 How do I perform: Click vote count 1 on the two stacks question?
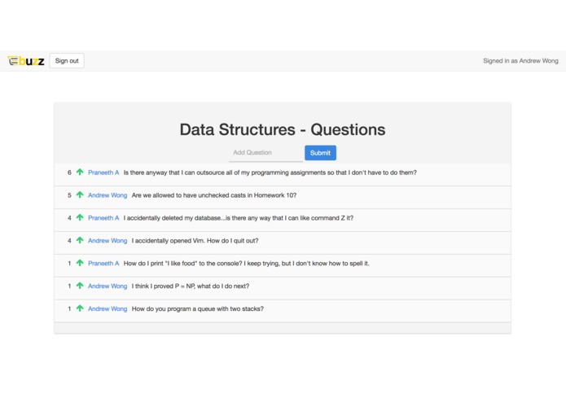(69, 309)
